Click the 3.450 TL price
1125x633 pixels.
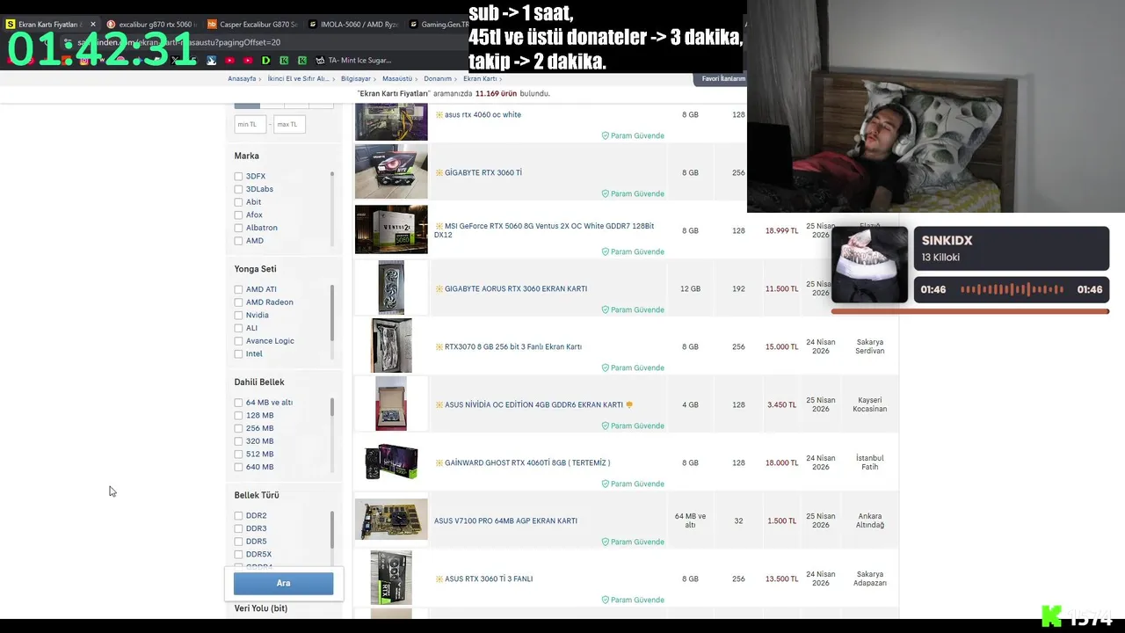coord(781,404)
